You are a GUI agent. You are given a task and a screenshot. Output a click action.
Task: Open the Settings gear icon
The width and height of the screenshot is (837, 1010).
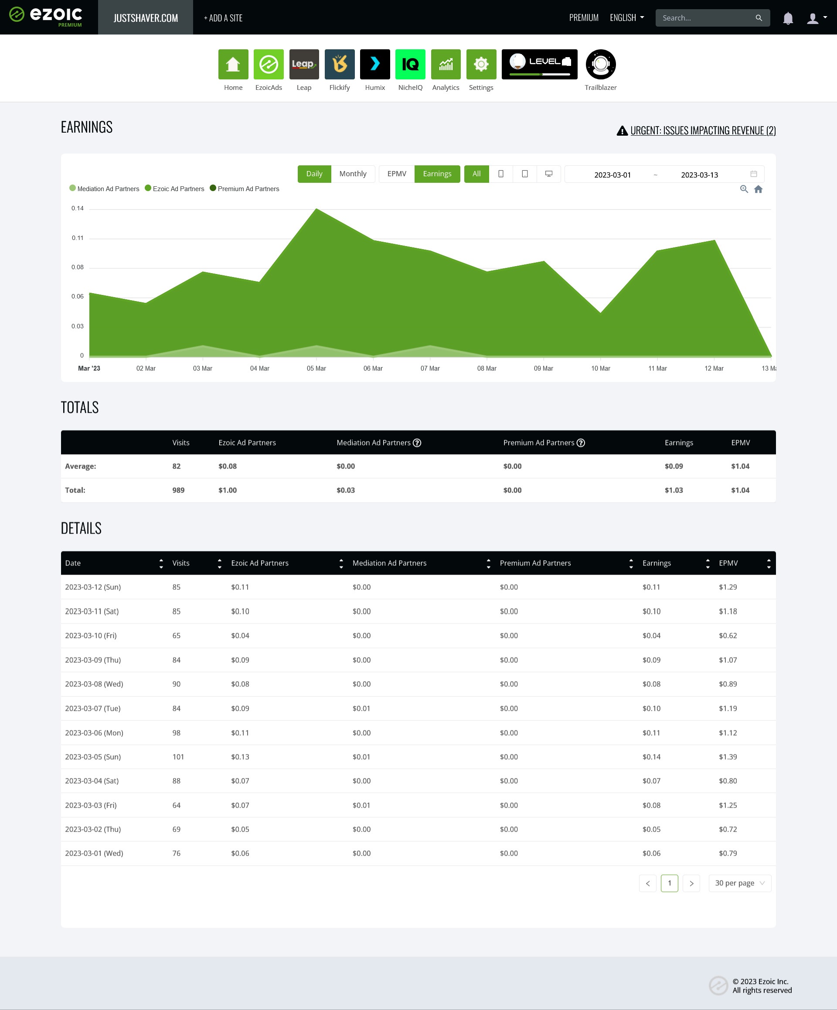click(481, 64)
